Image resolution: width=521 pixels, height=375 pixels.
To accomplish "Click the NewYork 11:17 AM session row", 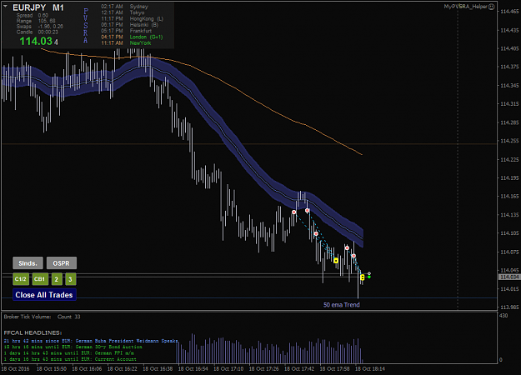I will coord(126,42).
